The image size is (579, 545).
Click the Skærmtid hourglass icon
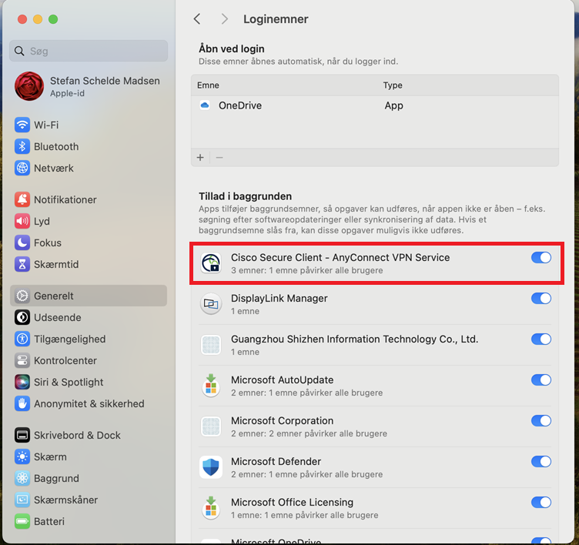[x=22, y=264]
